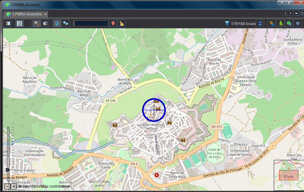Open the globe-with-gear map settings
This screenshot has height=192, width=304.
pos(289,23)
